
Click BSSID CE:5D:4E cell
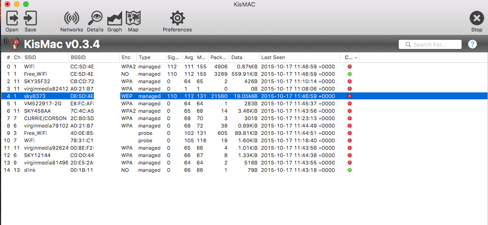(x=82, y=74)
